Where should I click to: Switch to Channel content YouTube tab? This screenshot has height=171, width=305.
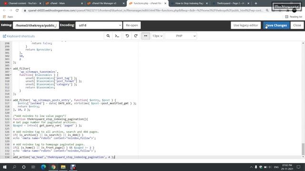(22, 3)
